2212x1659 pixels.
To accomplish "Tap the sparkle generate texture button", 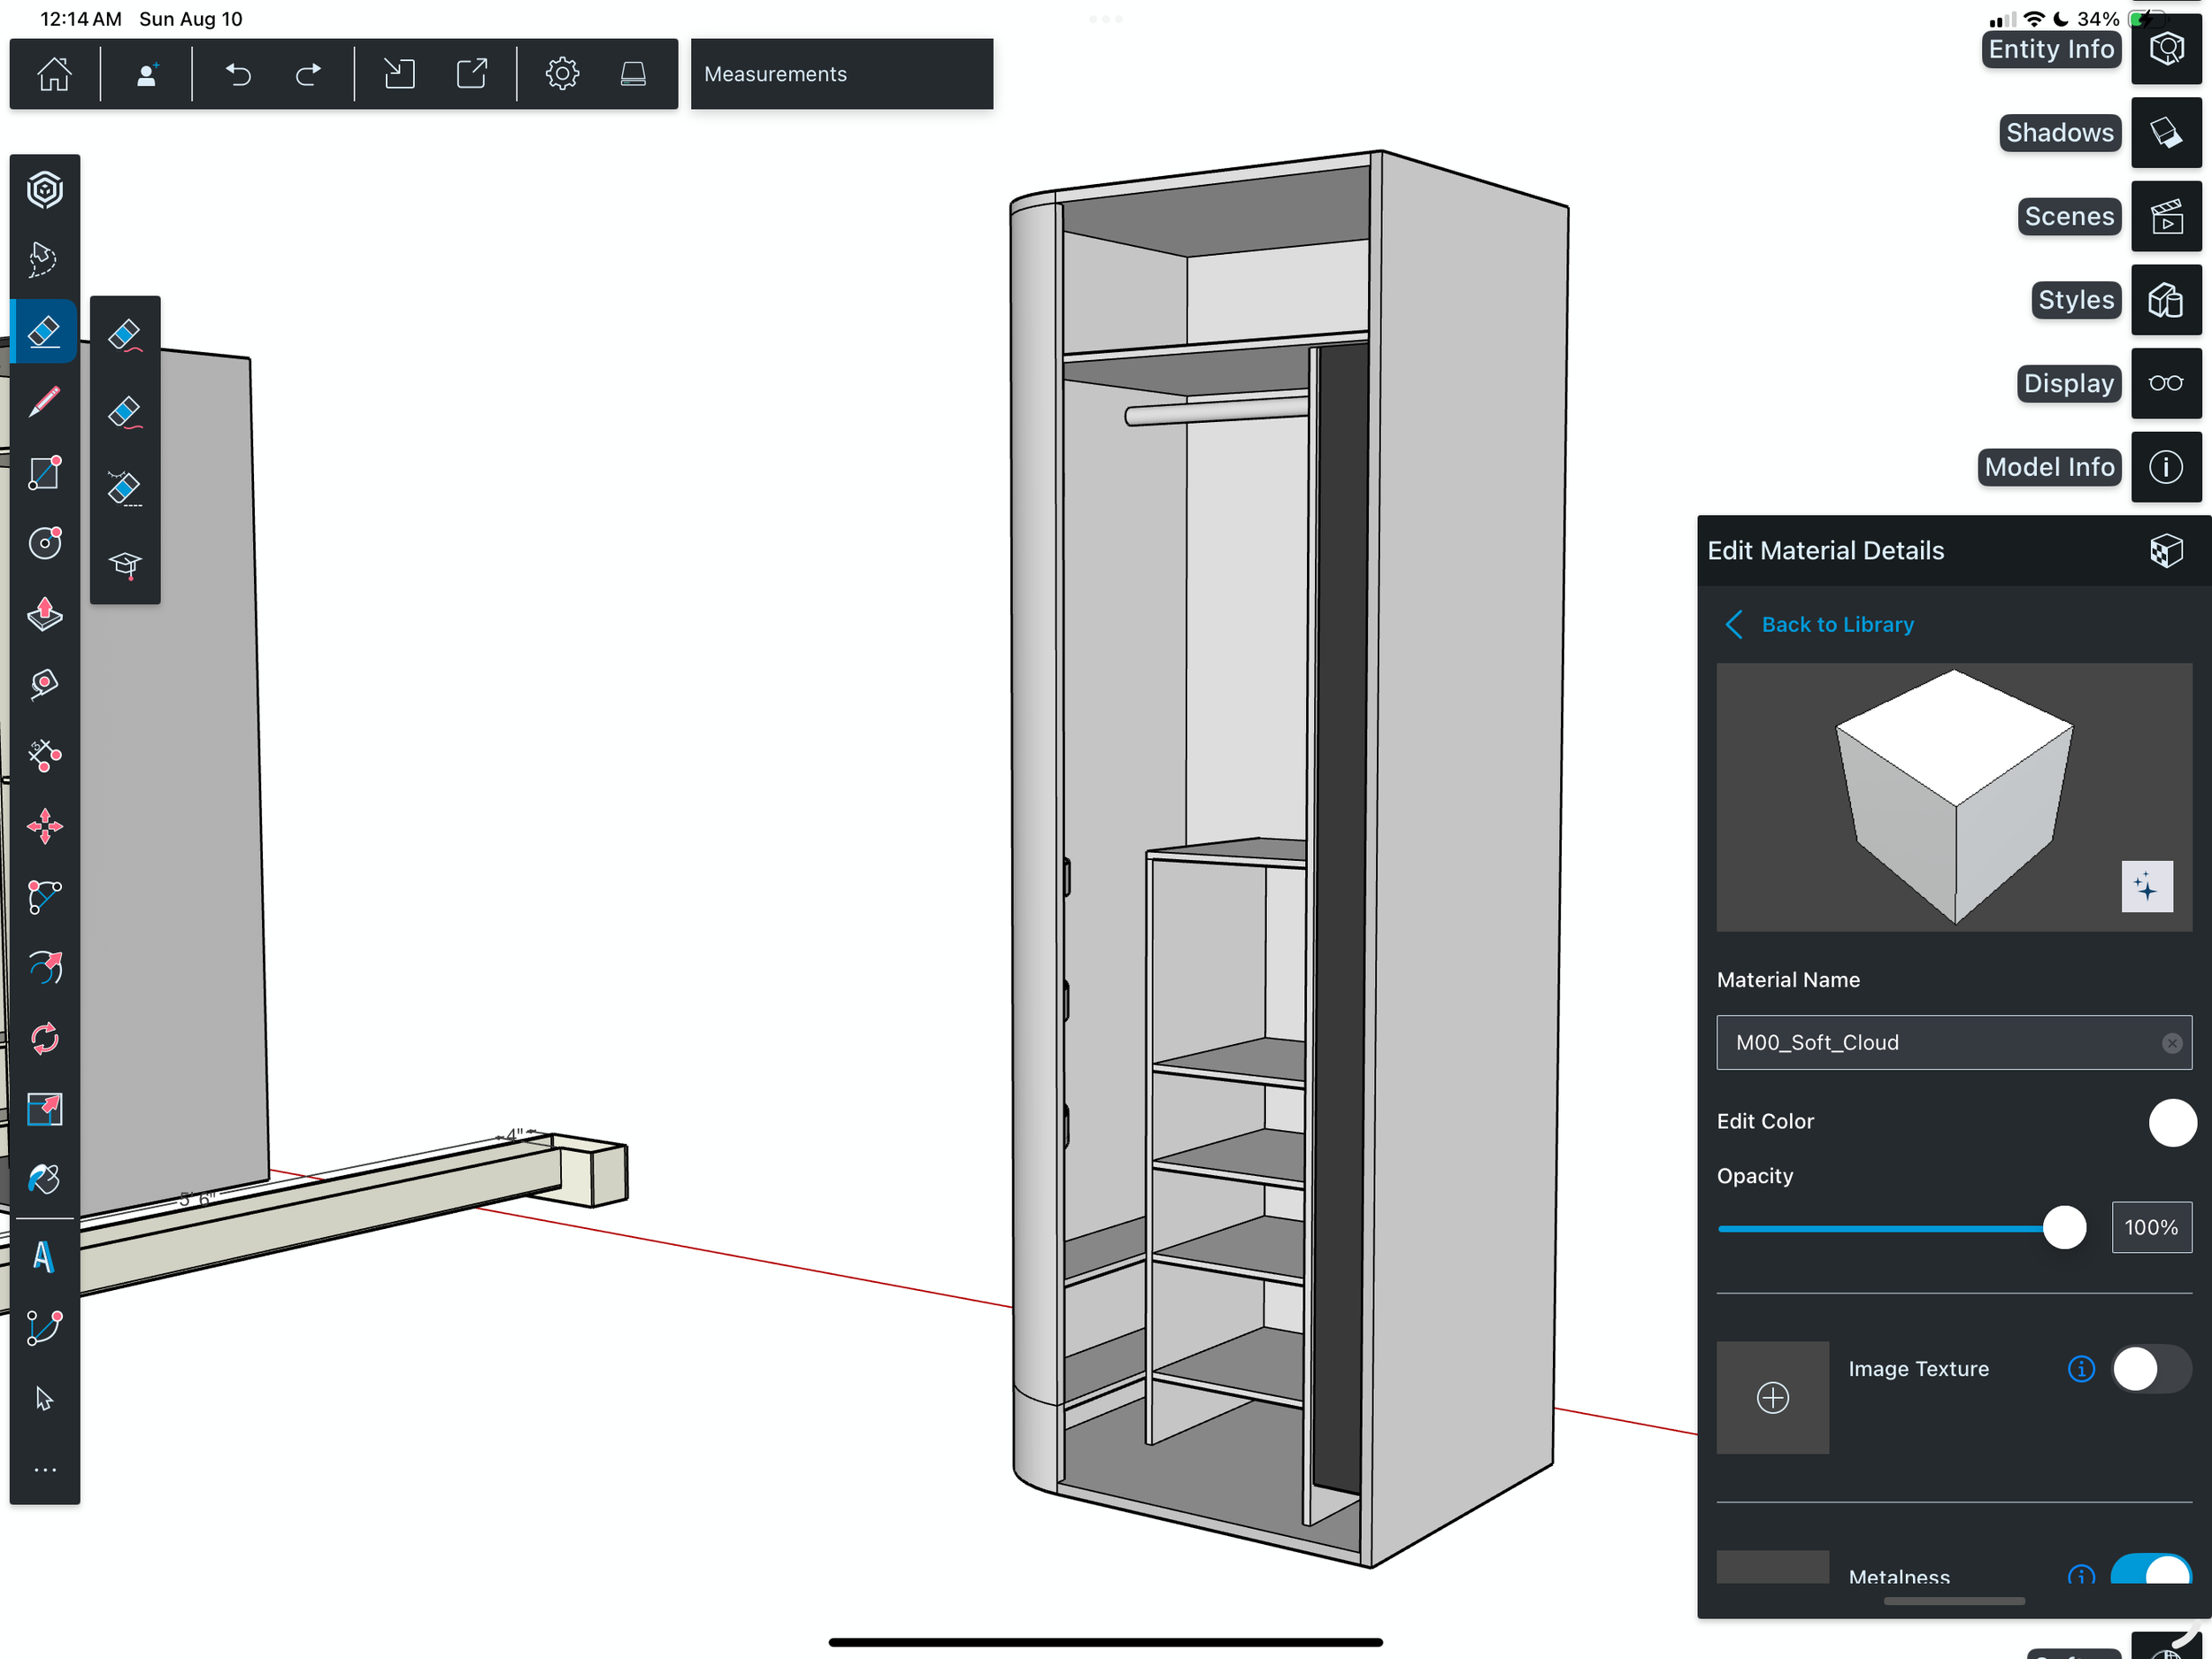I will [x=2147, y=886].
